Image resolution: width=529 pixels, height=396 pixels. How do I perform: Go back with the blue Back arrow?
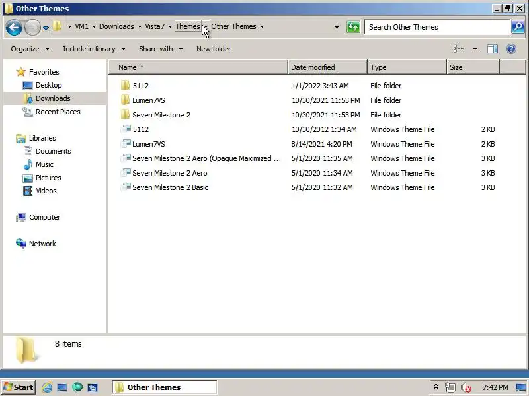pos(14,27)
